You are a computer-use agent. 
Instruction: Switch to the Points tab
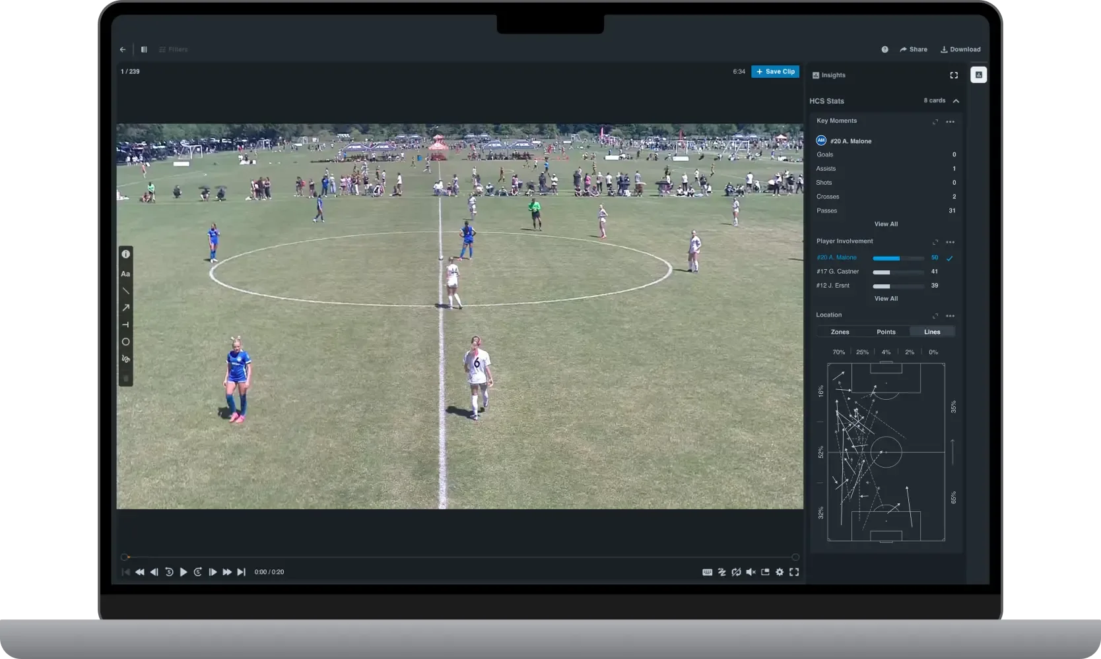coord(886,332)
